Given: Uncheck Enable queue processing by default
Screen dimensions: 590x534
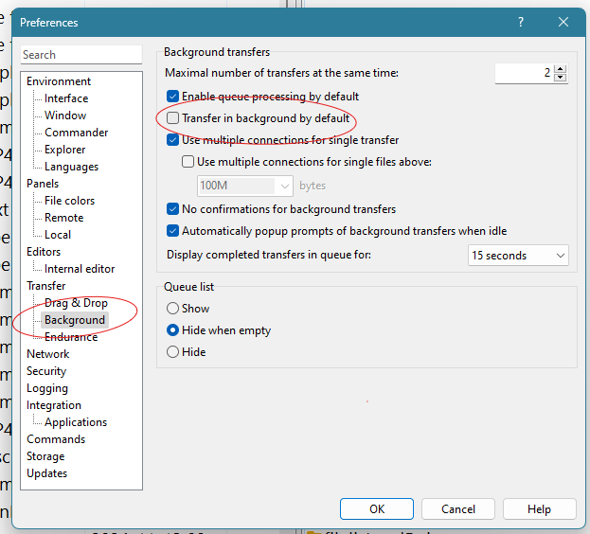Looking at the screenshot, I should point(173,97).
